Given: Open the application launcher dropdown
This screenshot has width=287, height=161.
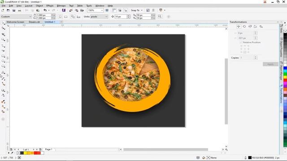Looking at the screenshot, I should (x=165, y=10).
